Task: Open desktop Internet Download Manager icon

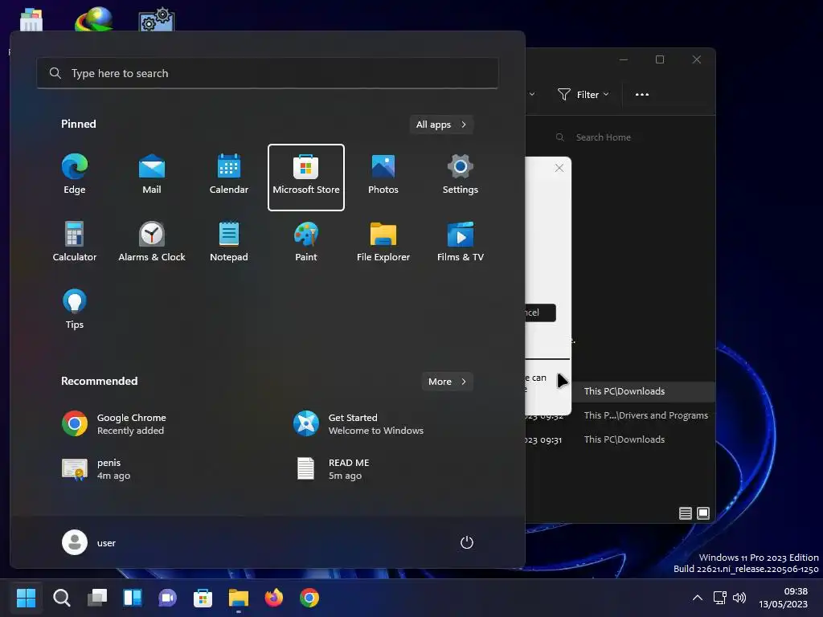Action: point(95,18)
